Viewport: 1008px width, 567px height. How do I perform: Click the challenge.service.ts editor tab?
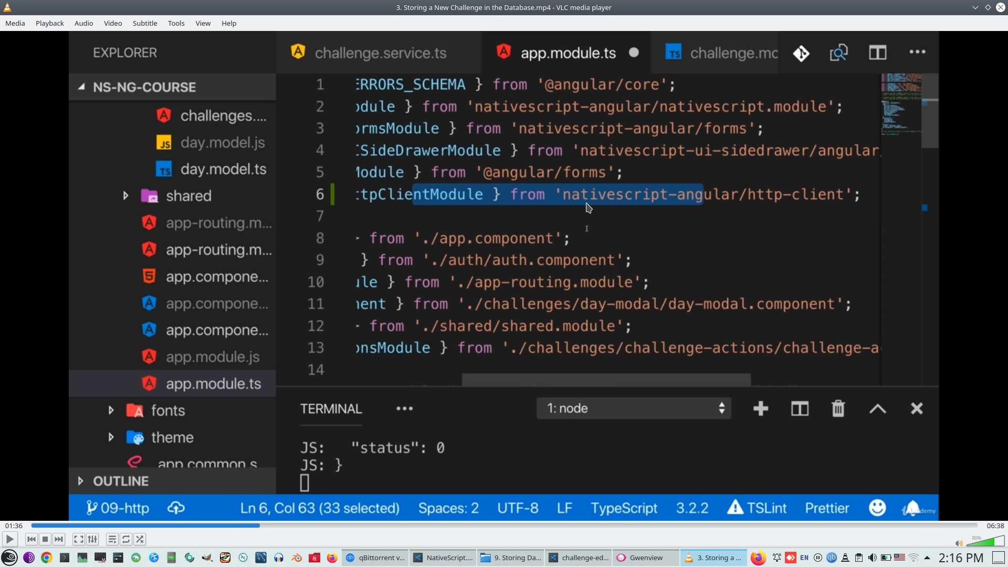pos(380,53)
